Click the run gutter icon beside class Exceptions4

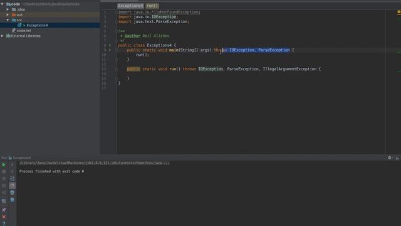click(110, 45)
